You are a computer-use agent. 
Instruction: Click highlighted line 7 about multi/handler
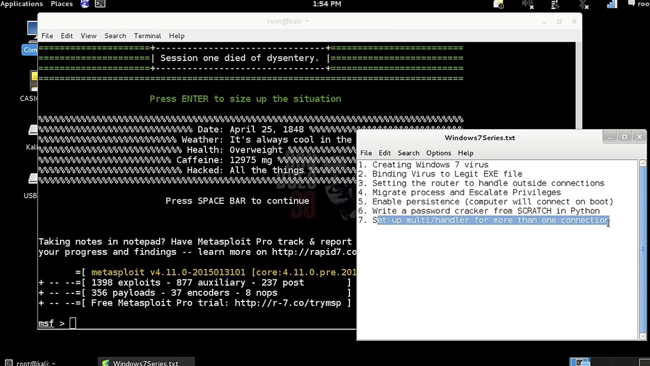pos(484,220)
